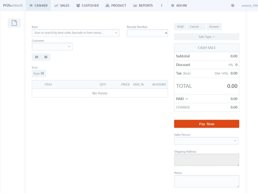Click the Shipping Address text area
This screenshot has height=193, width=258.
click(207, 160)
